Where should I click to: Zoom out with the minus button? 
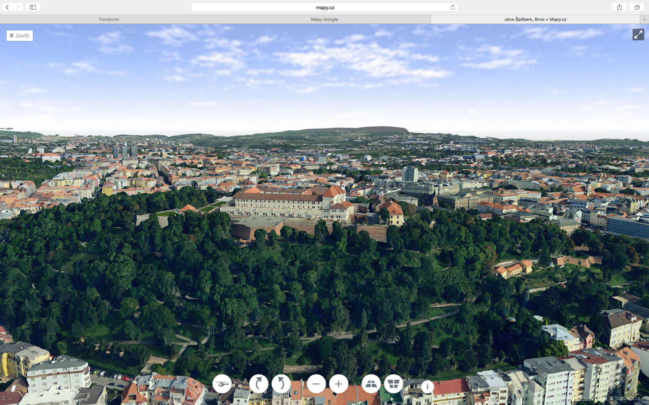[316, 384]
